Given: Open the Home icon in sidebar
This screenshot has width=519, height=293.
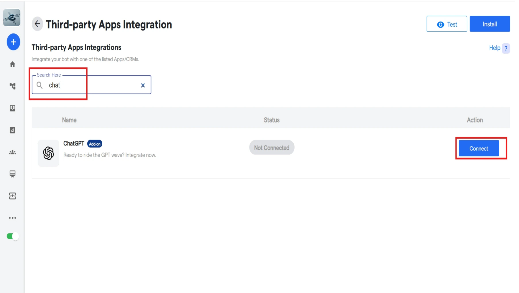Looking at the screenshot, I should click(12, 64).
